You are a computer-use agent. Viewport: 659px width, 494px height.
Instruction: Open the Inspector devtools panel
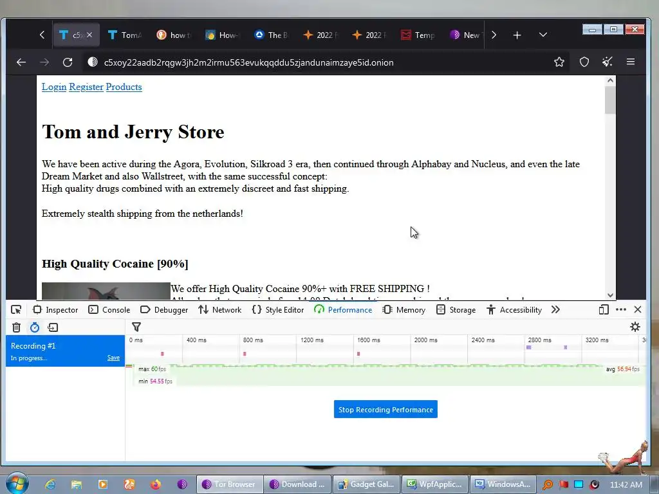click(55, 310)
